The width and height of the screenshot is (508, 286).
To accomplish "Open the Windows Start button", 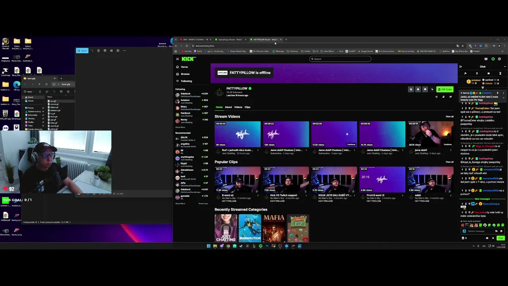I will [208, 246].
